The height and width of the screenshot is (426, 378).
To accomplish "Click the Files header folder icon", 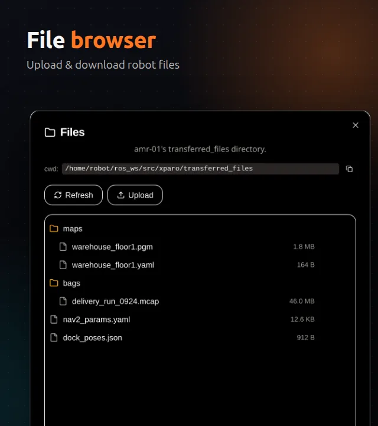I will (x=50, y=133).
